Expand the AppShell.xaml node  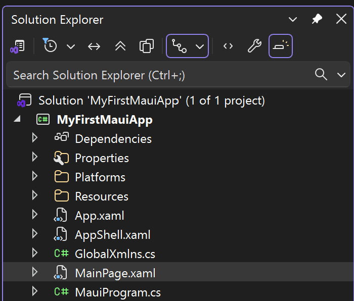(35, 233)
